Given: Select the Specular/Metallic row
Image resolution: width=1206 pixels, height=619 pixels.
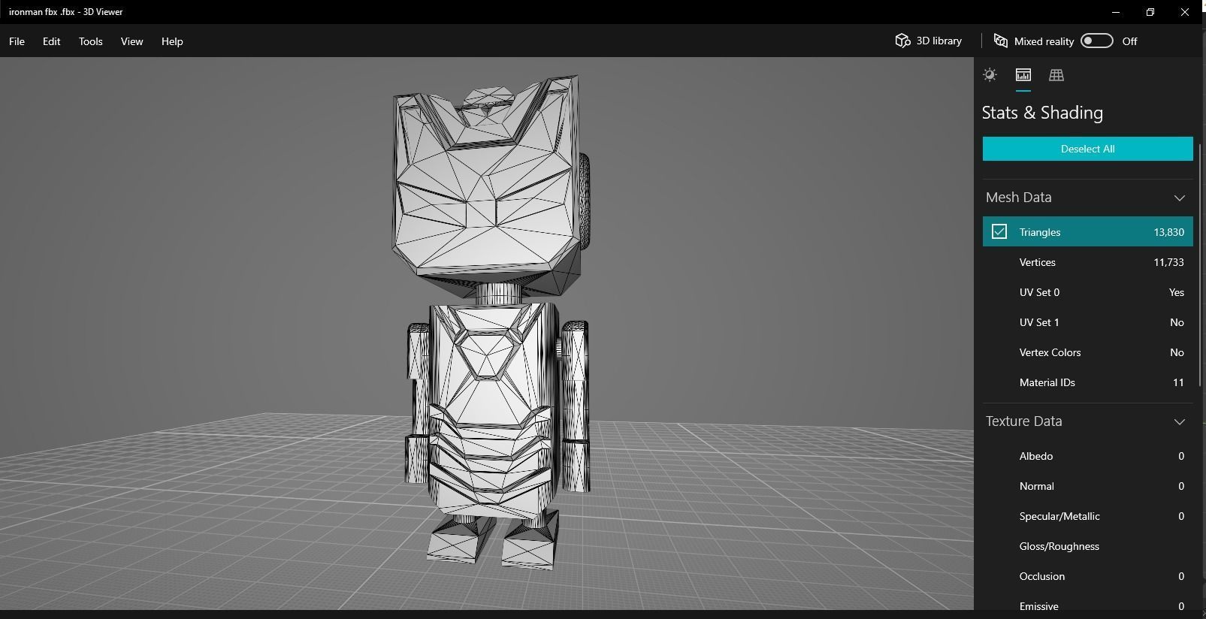Looking at the screenshot, I should (x=1087, y=516).
